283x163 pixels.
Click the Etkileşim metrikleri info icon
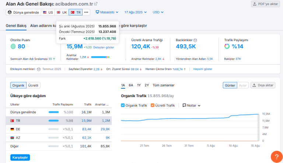(x=39, y=69)
